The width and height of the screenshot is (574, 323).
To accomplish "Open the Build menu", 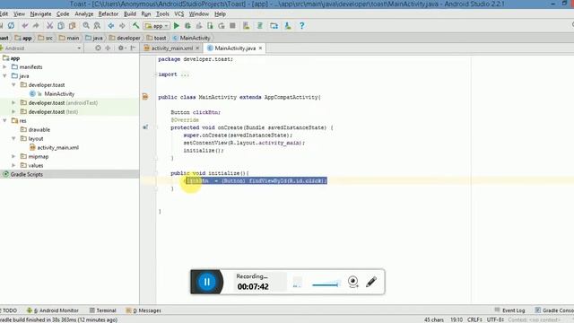I will pyautogui.click(x=130, y=14).
